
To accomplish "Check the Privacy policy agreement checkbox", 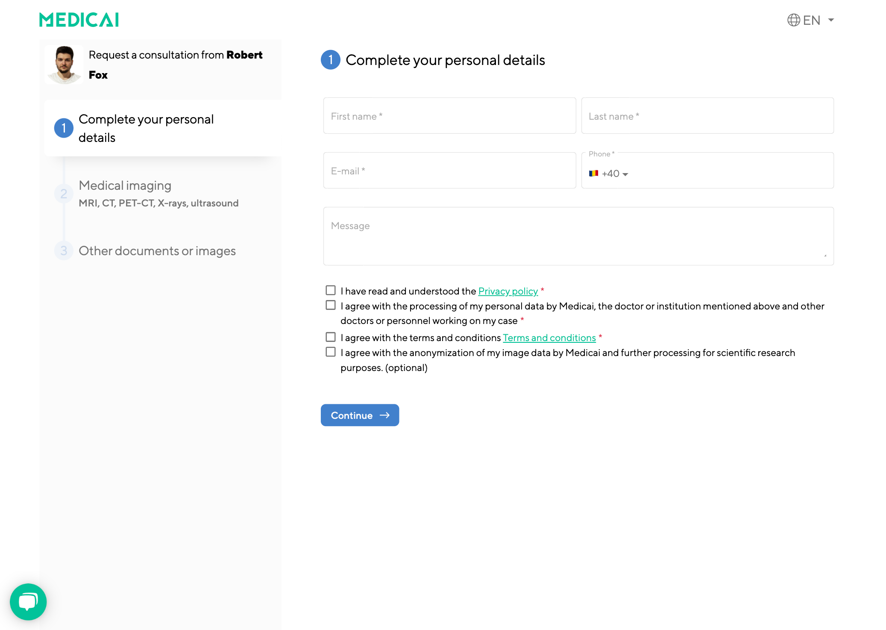I will 330,290.
